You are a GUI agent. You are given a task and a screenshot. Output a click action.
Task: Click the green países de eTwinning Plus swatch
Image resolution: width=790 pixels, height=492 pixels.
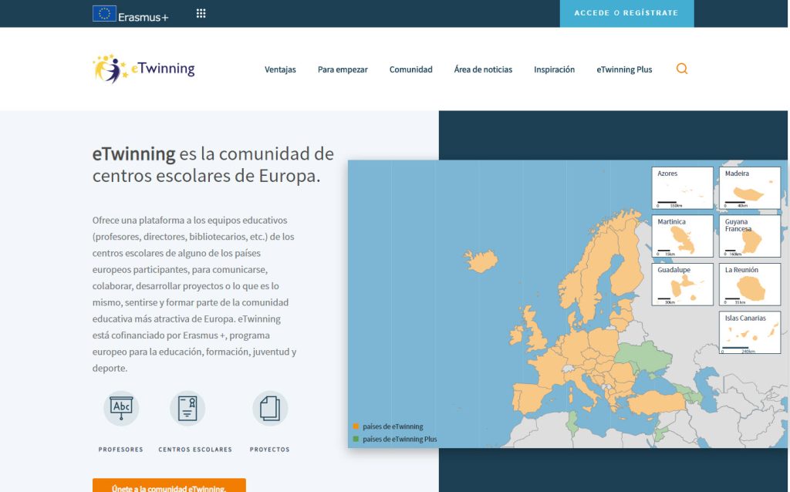356,439
